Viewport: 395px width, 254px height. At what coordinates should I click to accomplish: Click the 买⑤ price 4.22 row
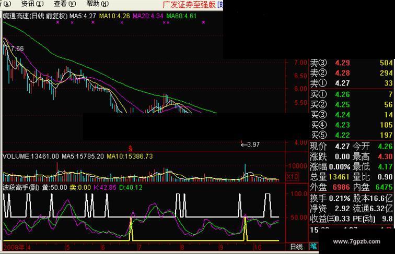351,135
